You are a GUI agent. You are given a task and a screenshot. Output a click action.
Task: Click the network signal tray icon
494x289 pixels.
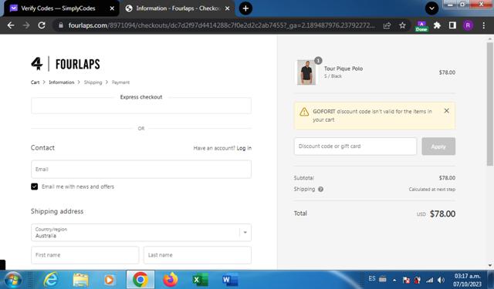click(429, 280)
